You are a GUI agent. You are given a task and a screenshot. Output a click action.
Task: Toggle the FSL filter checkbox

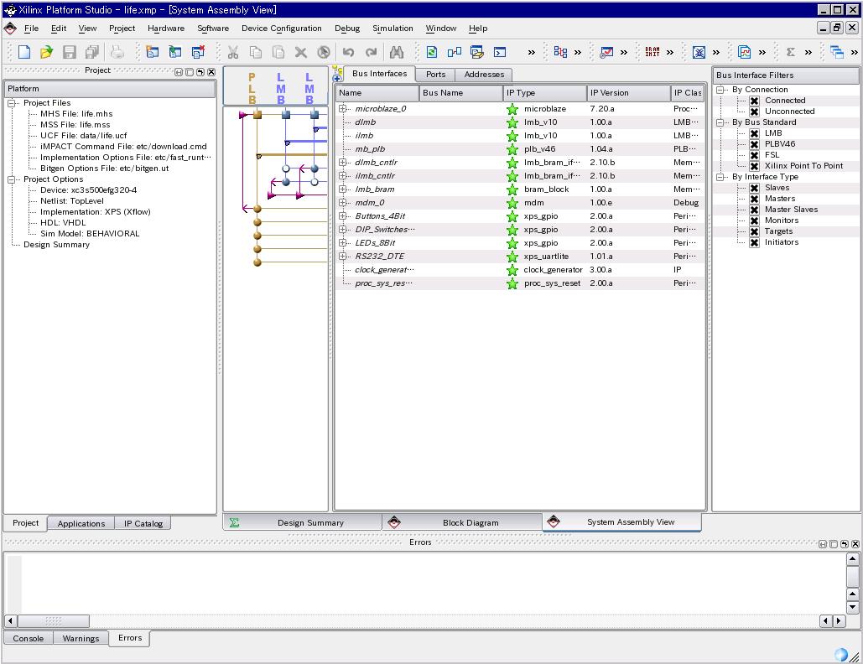(755, 155)
